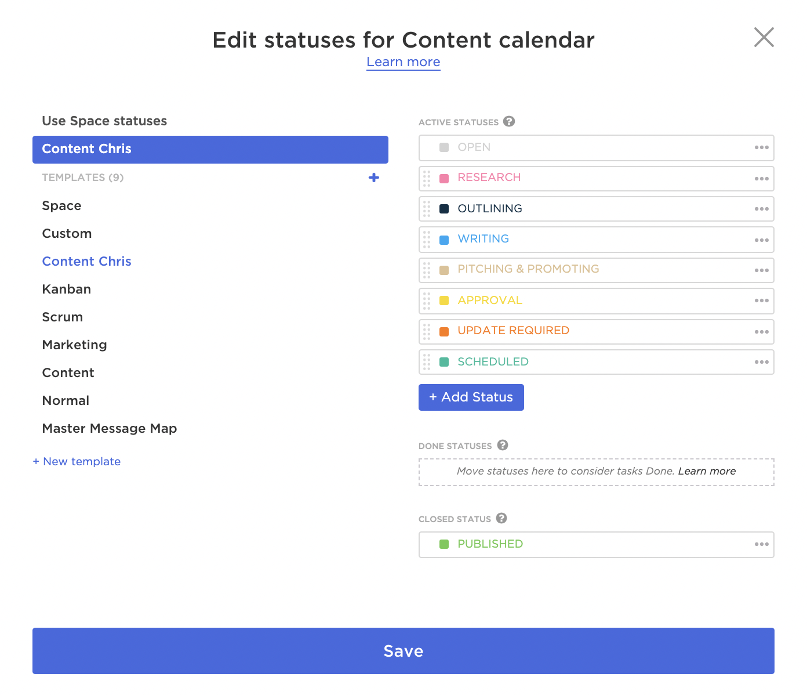Click drag handle for Scheduled status
807x695 pixels.
pos(427,362)
